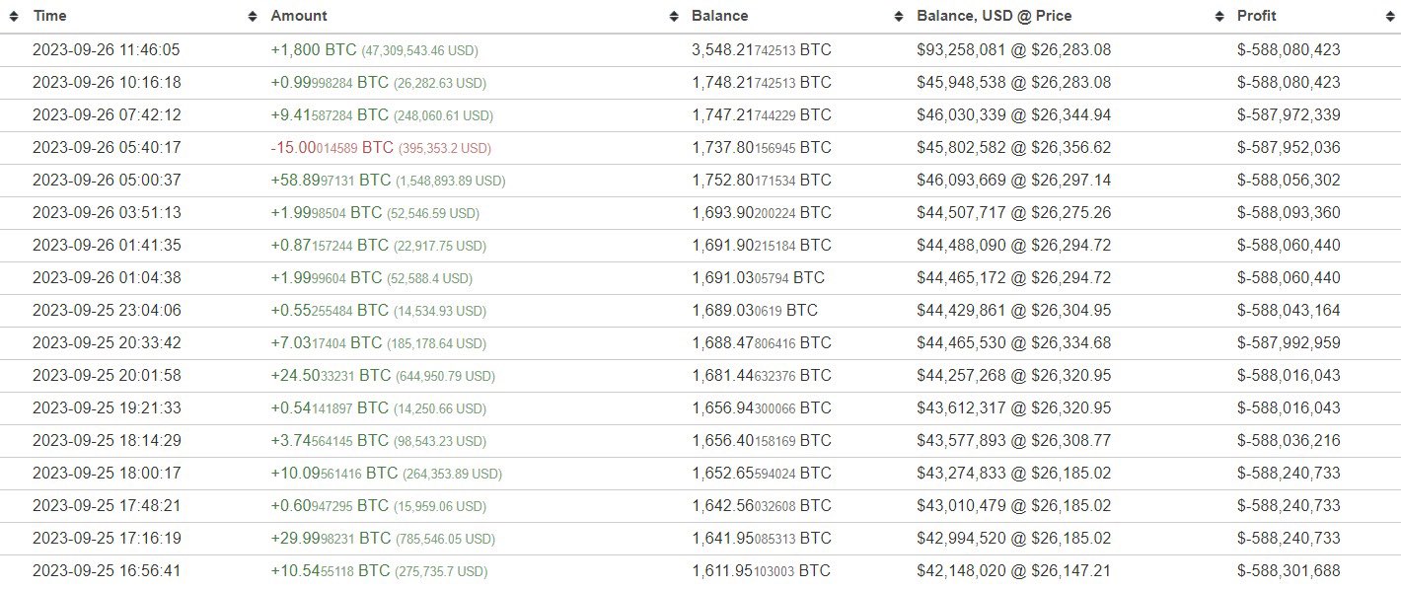1401x589 pixels.
Task: Click sort arrows beside Balance, USD @ Price
Action: tap(899, 17)
